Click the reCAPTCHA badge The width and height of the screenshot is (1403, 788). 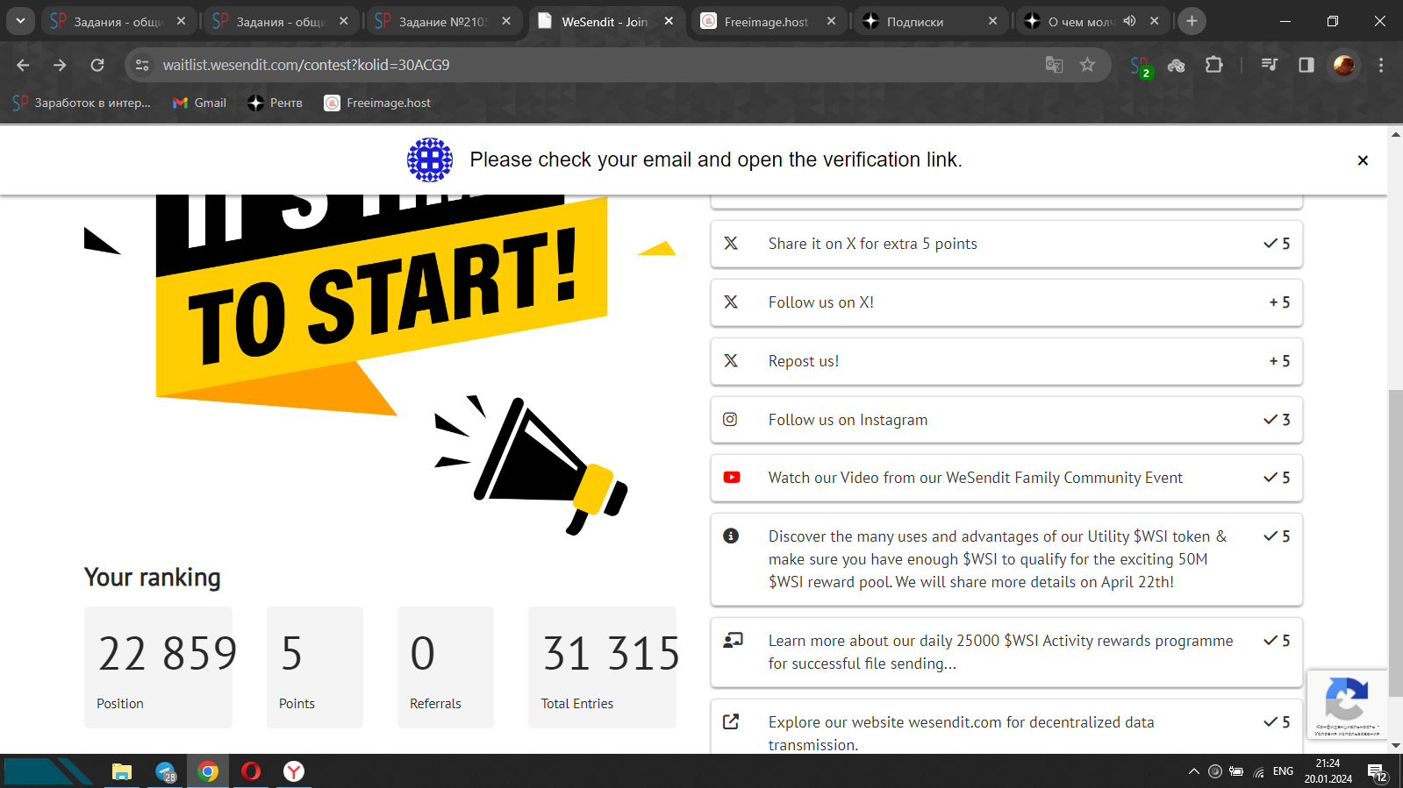(x=1347, y=704)
